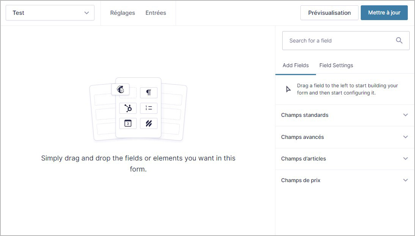Open the Test form switcher dropdown
This screenshot has height=236, width=415.
coord(50,13)
